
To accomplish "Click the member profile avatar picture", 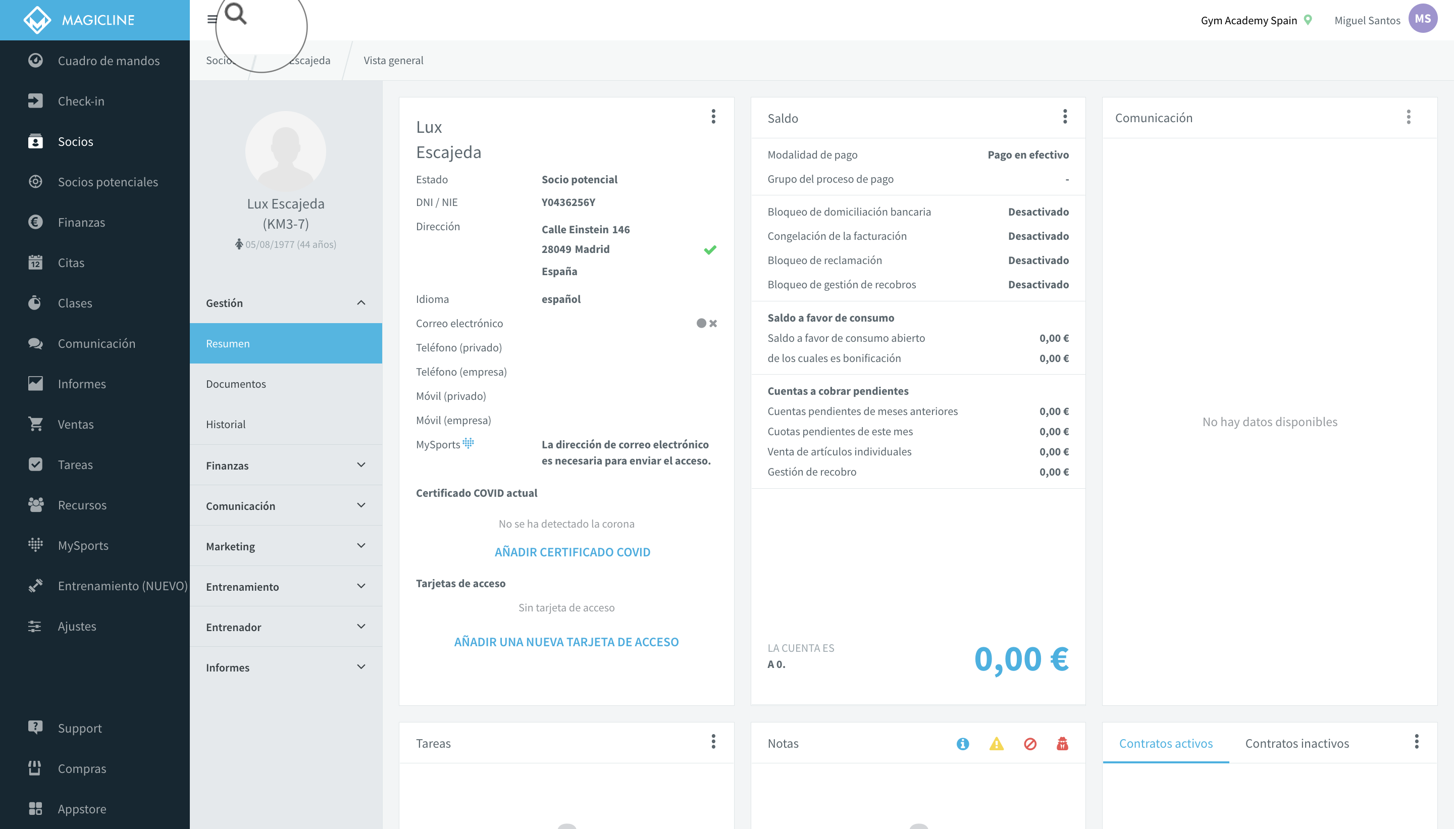I will point(286,151).
